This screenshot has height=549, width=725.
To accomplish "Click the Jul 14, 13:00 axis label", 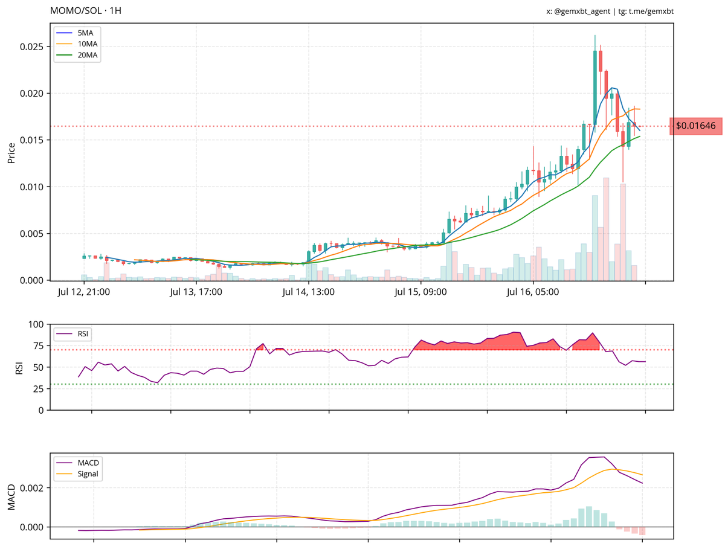I will [309, 292].
